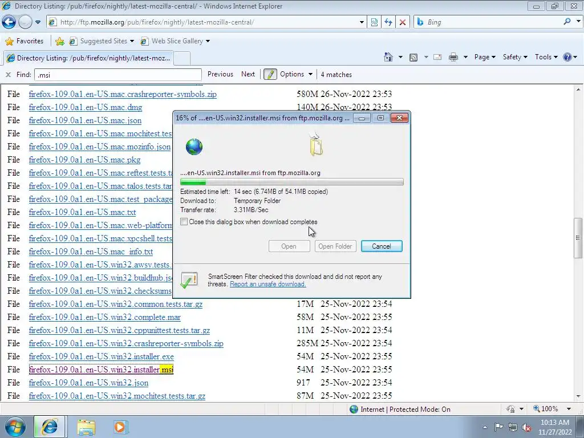Click the scrollbar down arrow
The image size is (584, 438).
coord(578,396)
